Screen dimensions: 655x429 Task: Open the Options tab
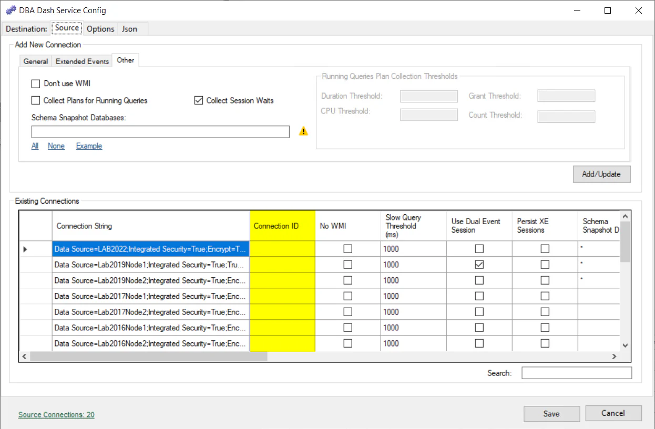coord(100,29)
